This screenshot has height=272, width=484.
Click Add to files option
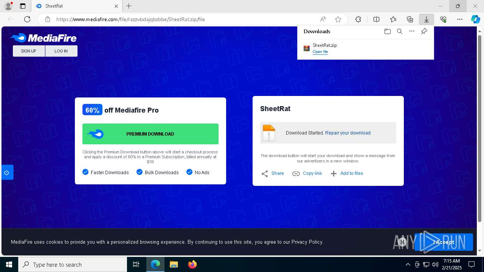347,173
